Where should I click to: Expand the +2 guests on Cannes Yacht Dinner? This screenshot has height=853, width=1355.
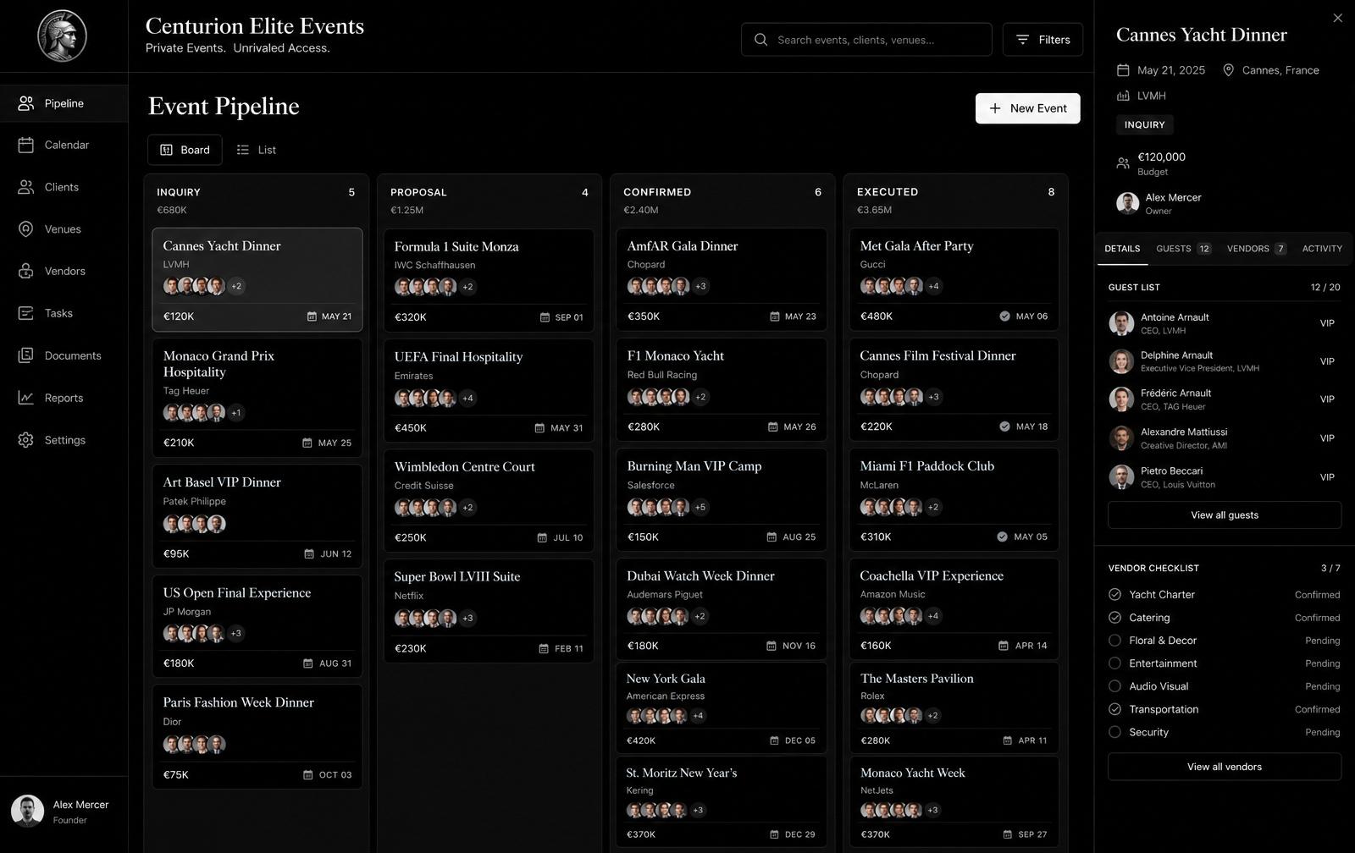coord(236,286)
